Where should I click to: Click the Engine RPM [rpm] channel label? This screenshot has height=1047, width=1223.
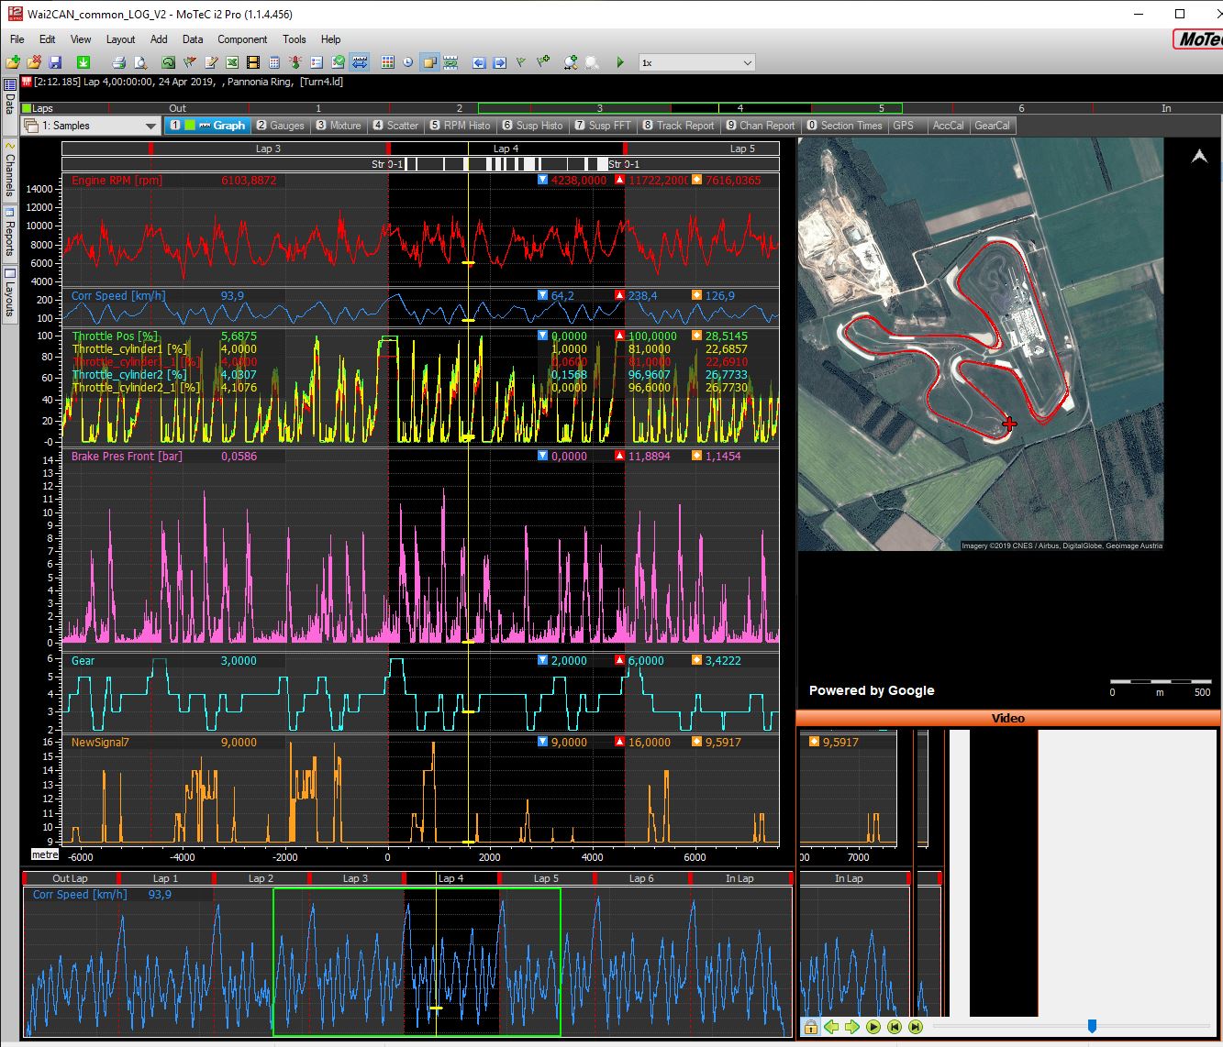tap(117, 181)
